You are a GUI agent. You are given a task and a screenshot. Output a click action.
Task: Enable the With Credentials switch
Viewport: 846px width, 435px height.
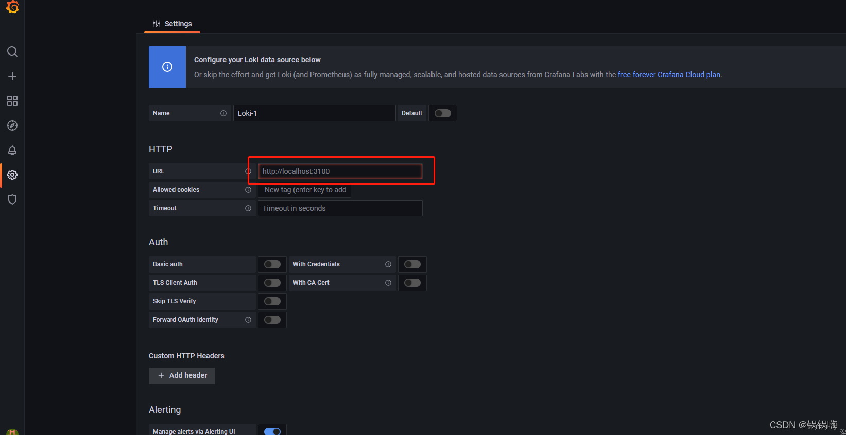click(x=412, y=264)
